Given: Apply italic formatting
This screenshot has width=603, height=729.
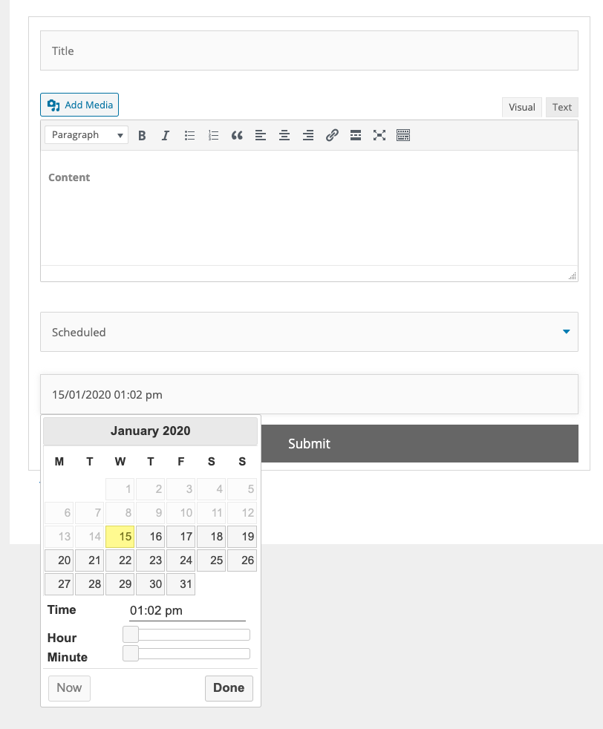Looking at the screenshot, I should tap(166, 135).
